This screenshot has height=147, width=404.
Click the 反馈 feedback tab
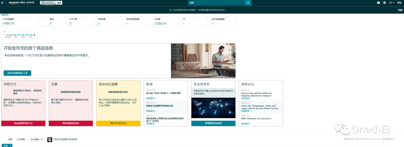pos(6,146)
